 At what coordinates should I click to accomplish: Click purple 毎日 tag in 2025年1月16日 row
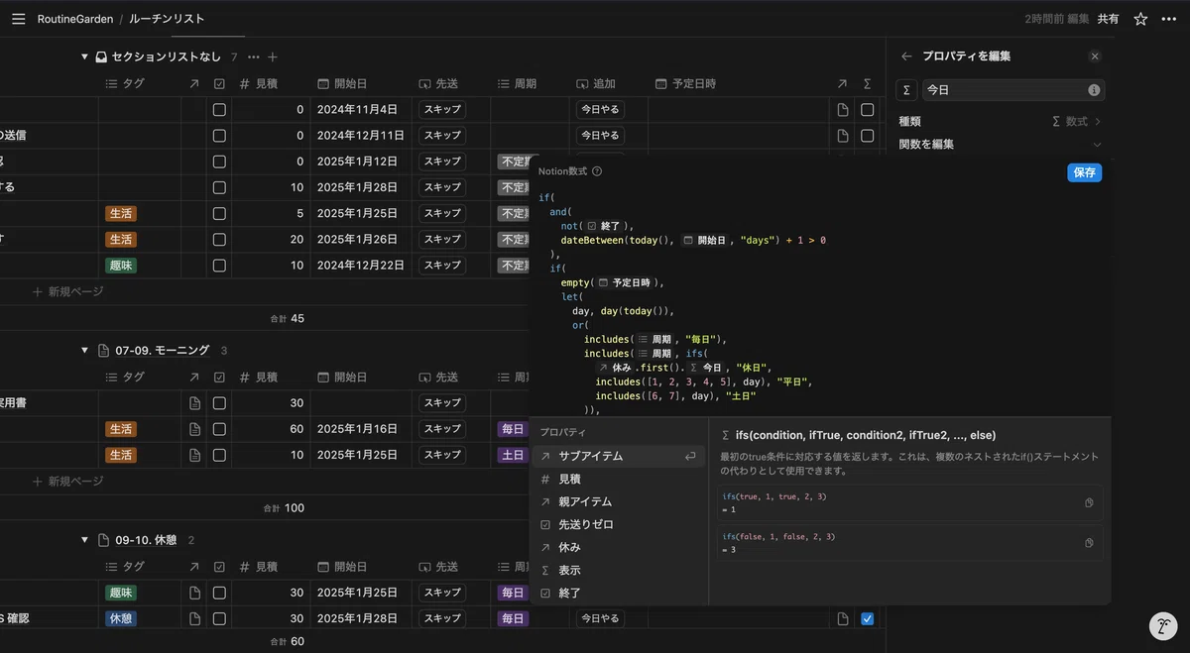click(x=513, y=429)
